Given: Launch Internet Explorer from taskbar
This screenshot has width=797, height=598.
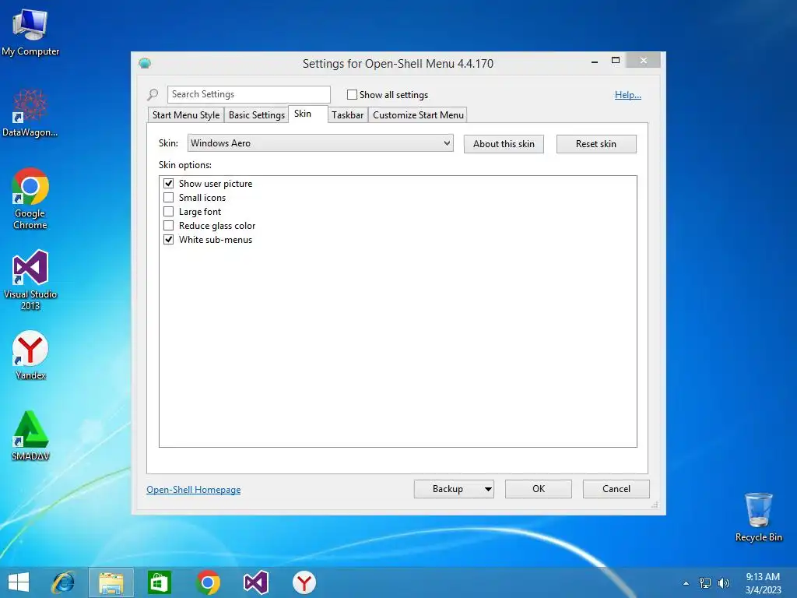Looking at the screenshot, I should point(63,582).
